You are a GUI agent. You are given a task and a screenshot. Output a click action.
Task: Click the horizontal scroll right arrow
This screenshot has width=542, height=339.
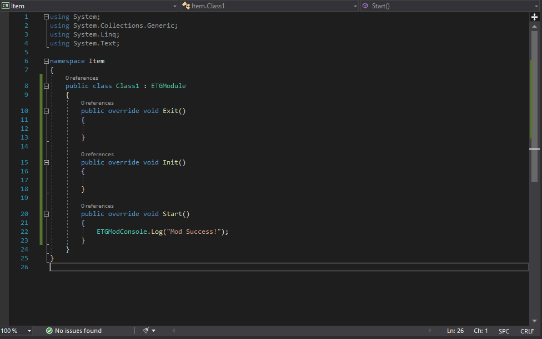pyautogui.click(x=430, y=331)
